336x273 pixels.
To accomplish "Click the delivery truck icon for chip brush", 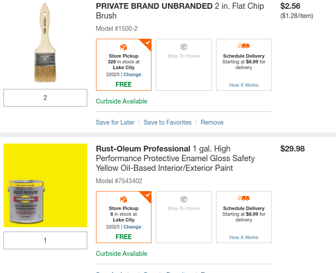I will click(x=244, y=46).
